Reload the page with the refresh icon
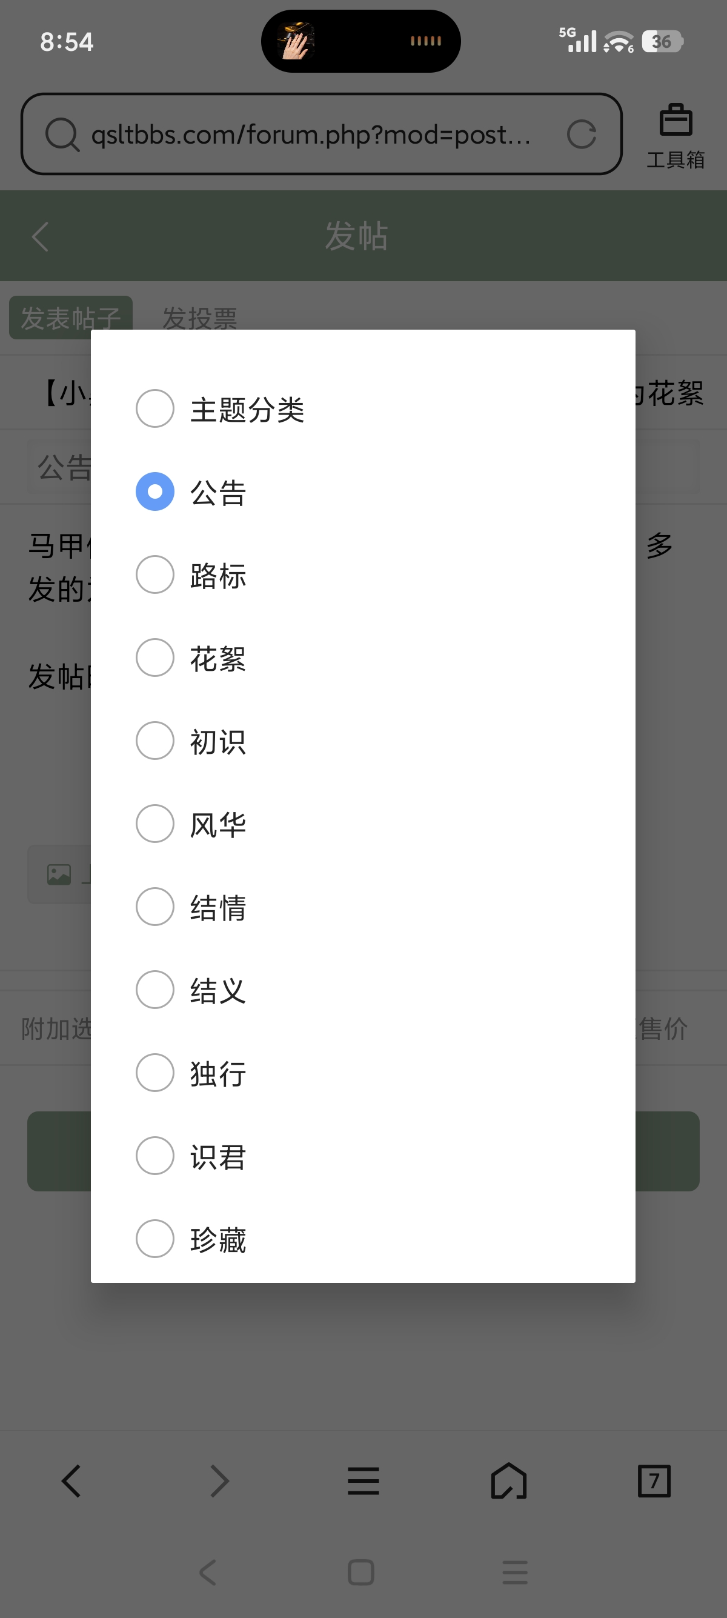 [582, 134]
